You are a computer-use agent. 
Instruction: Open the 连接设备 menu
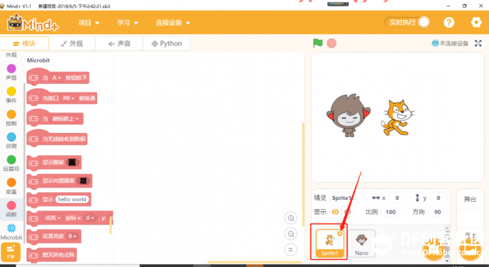coord(173,23)
